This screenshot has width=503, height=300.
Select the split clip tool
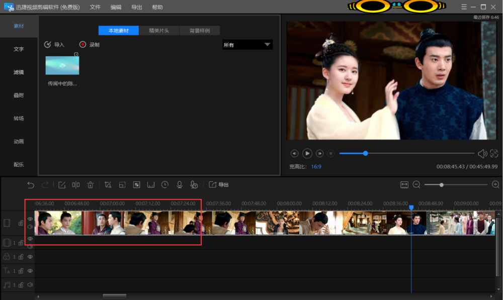[76, 185]
